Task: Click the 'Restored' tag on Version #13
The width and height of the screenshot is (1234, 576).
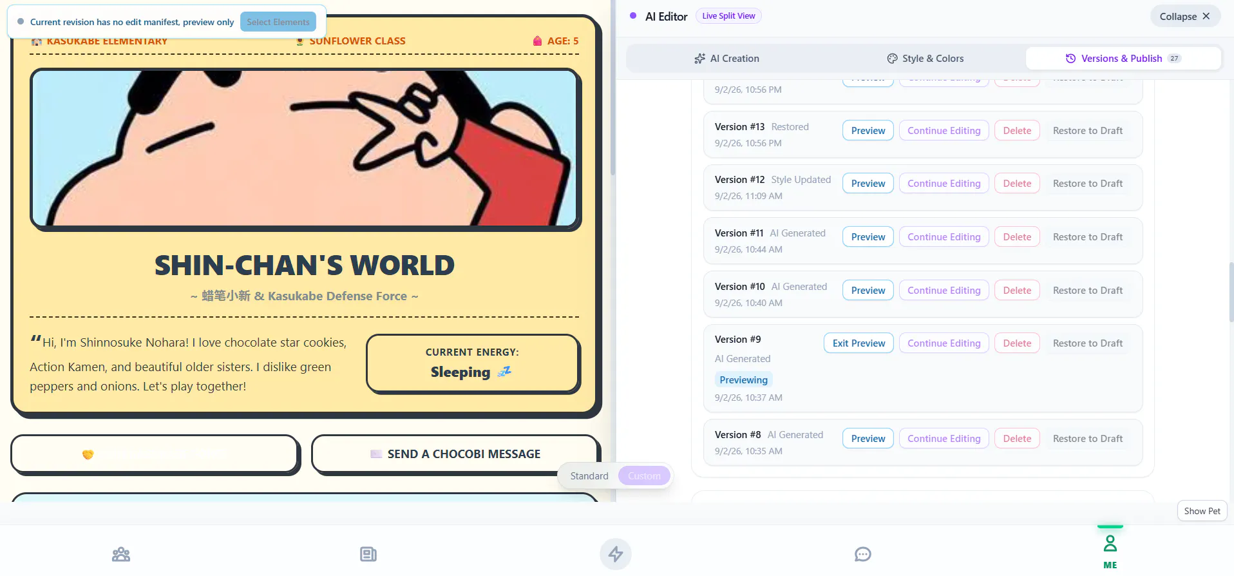Action: pyautogui.click(x=790, y=127)
